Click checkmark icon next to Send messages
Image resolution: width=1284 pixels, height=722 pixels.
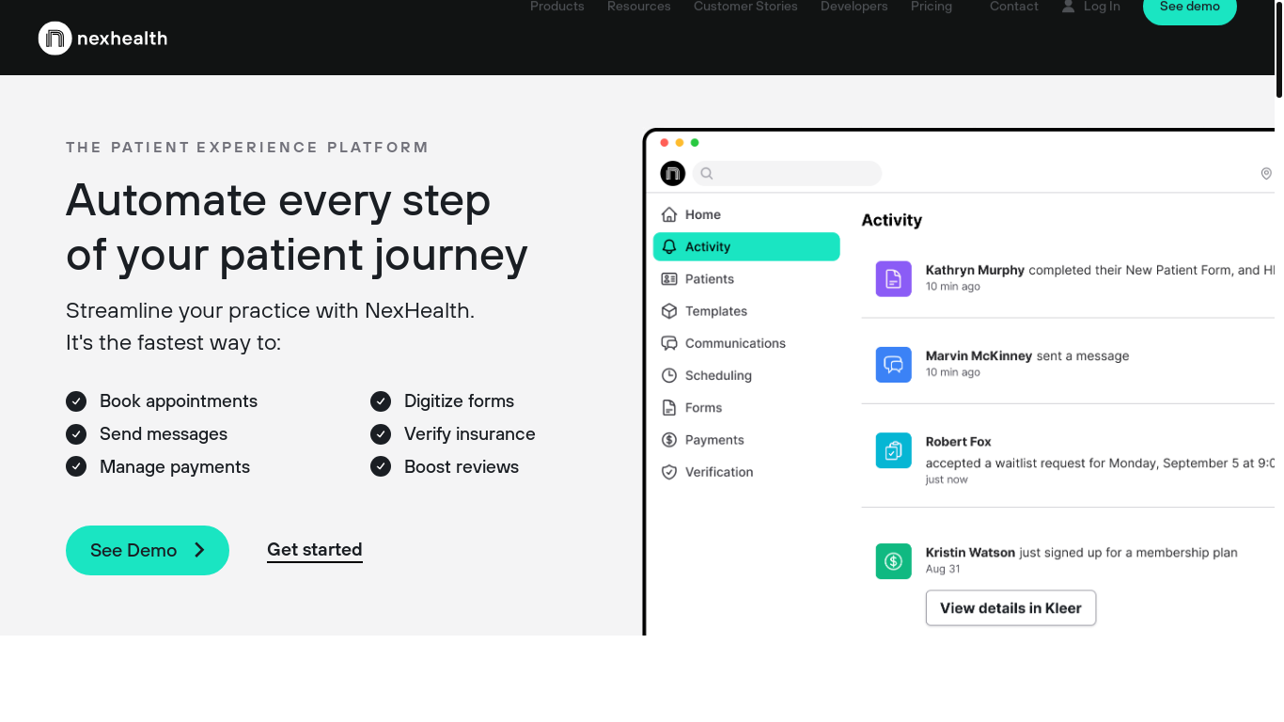coord(76,434)
